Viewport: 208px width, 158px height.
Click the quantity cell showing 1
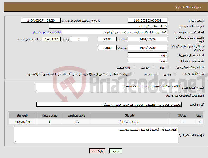click(49, 122)
